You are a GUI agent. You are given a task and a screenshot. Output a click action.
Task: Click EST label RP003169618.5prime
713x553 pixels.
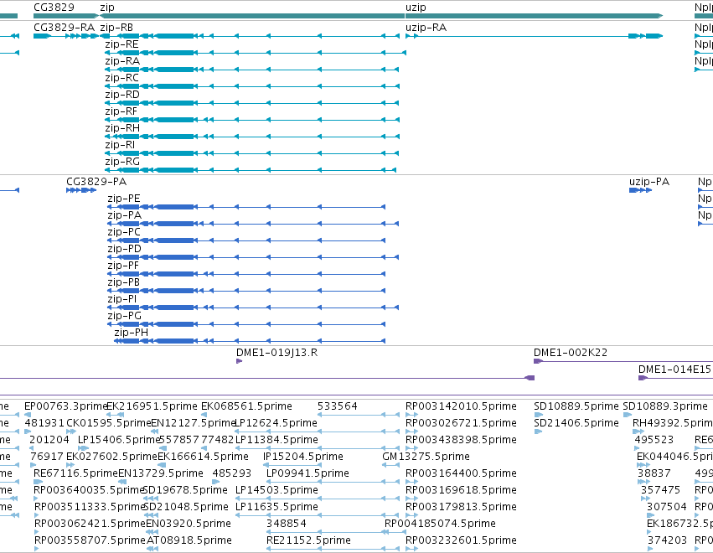(x=461, y=490)
